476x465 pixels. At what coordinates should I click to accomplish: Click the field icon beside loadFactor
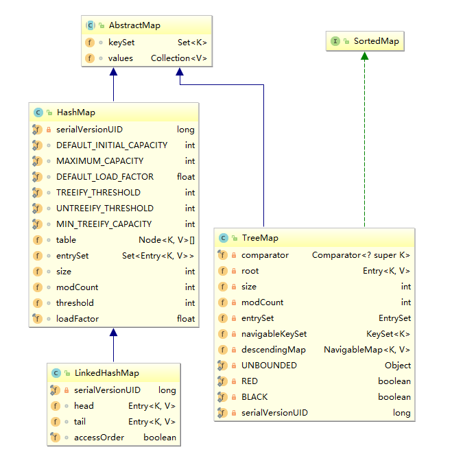pos(37,319)
